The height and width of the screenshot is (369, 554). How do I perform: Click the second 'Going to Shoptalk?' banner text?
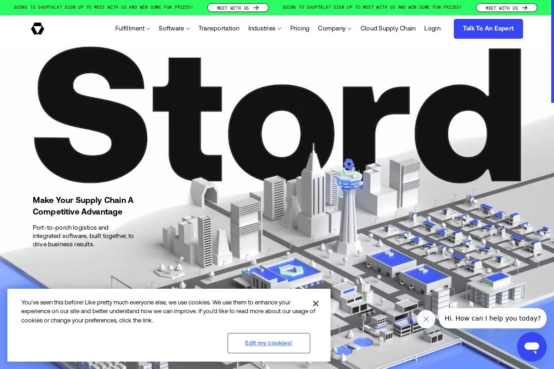click(x=372, y=7)
